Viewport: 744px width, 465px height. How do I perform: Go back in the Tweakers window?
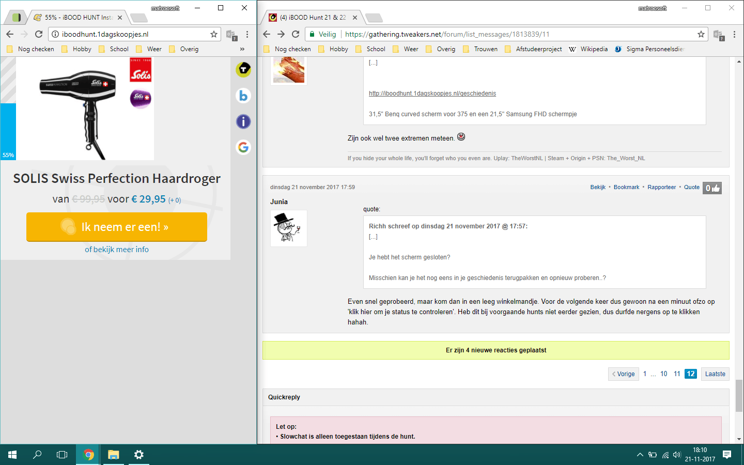pos(267,34)
